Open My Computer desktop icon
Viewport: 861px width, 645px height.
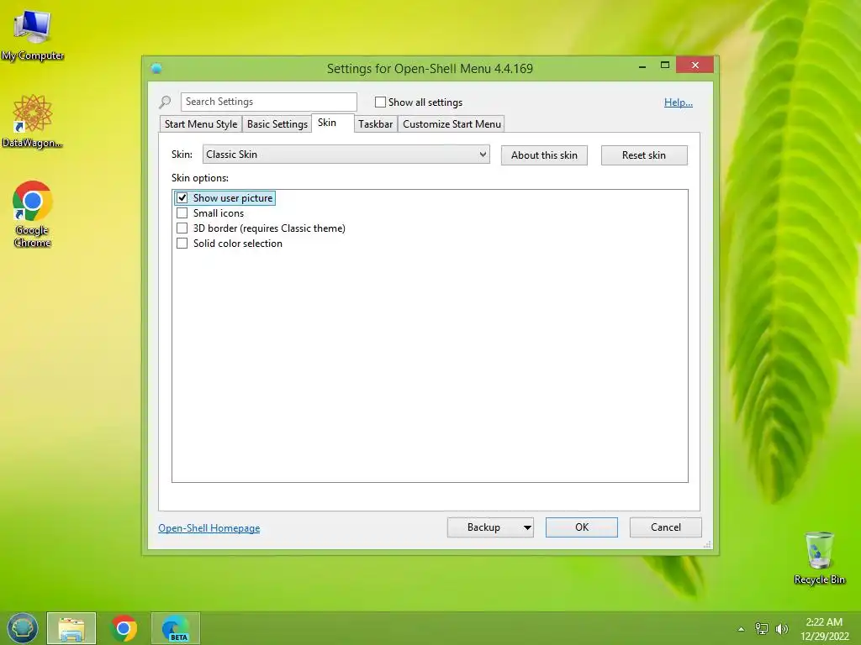point(33,34)
